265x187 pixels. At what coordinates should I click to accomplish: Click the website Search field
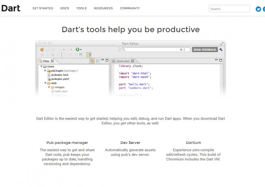[229, 9]
